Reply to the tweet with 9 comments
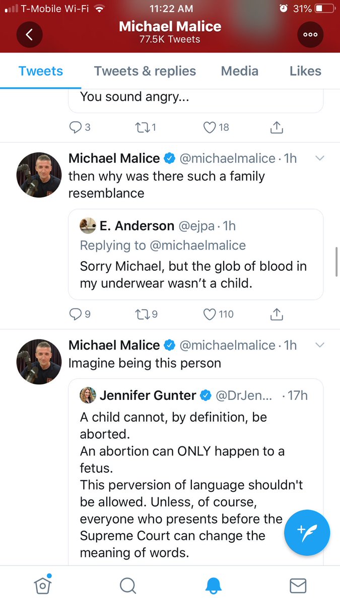Screen dimensions: 340x606 click(x=75, y=315)
